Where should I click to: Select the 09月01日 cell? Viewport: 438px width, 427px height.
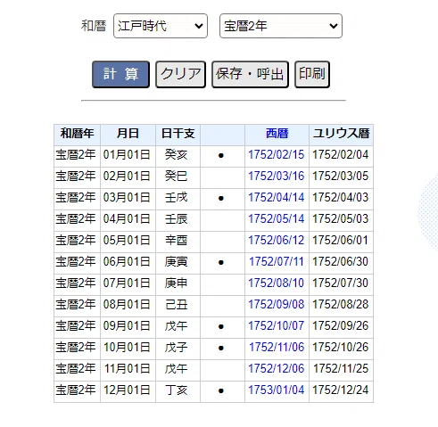coord(128,326)
